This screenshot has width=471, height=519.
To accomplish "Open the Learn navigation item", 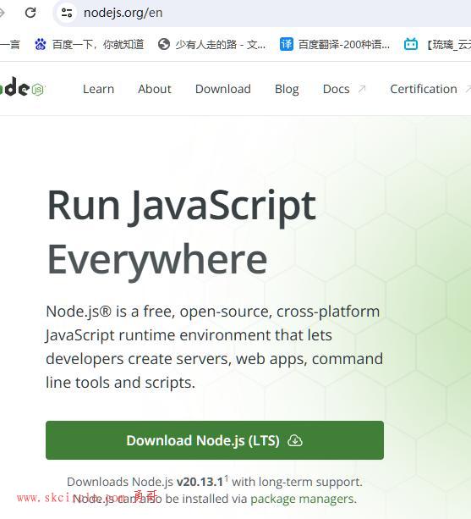I will pyautogui.click(x=98, y=89).
